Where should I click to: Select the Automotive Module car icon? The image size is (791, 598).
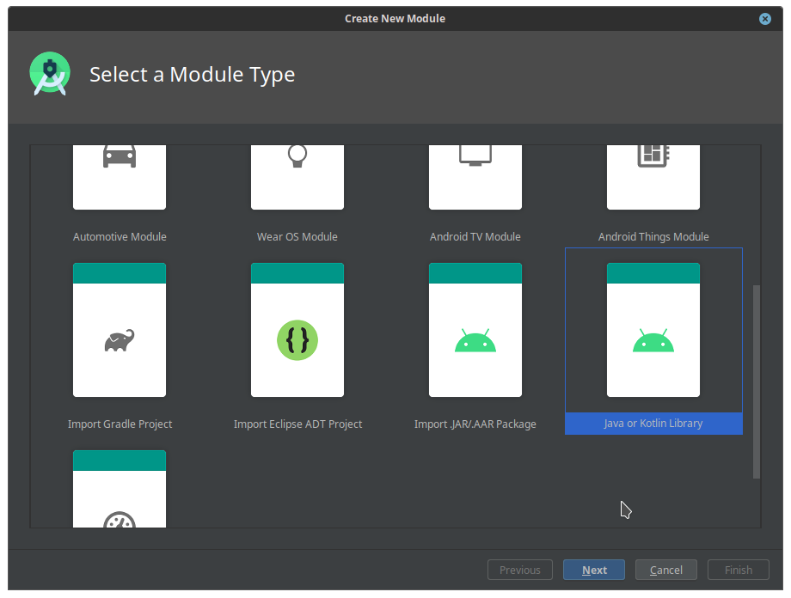(120, 156)
